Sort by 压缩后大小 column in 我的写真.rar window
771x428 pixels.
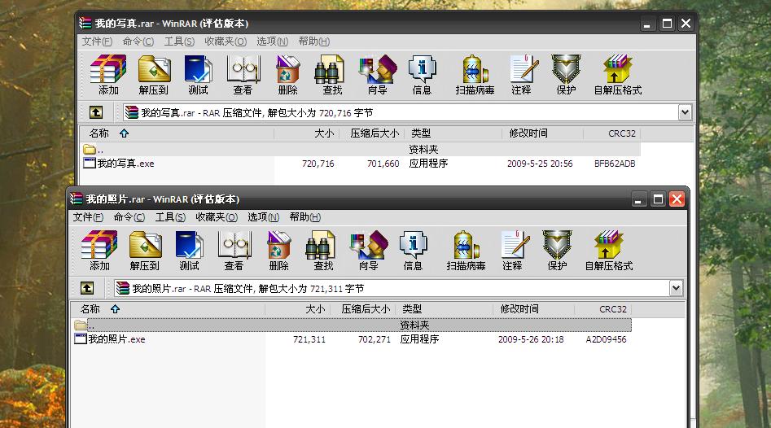point(372,133)
